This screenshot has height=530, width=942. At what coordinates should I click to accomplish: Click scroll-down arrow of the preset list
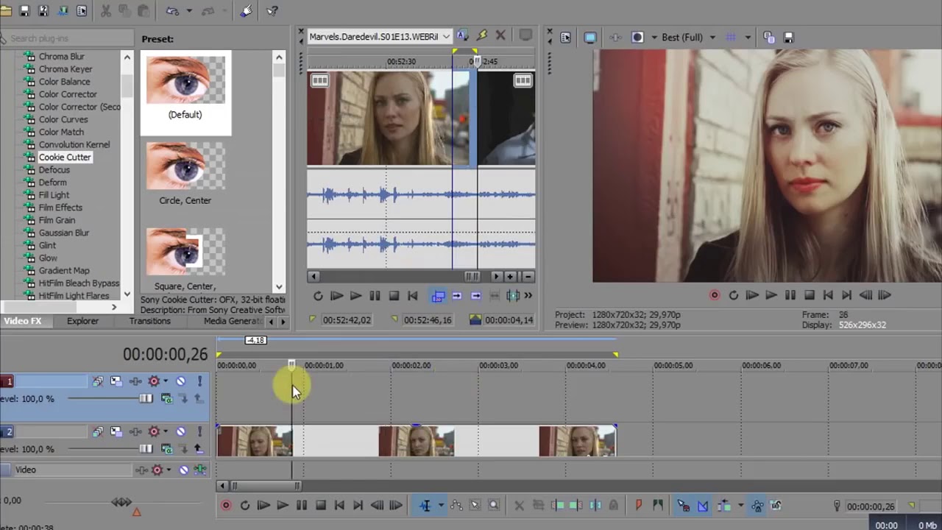279,287
